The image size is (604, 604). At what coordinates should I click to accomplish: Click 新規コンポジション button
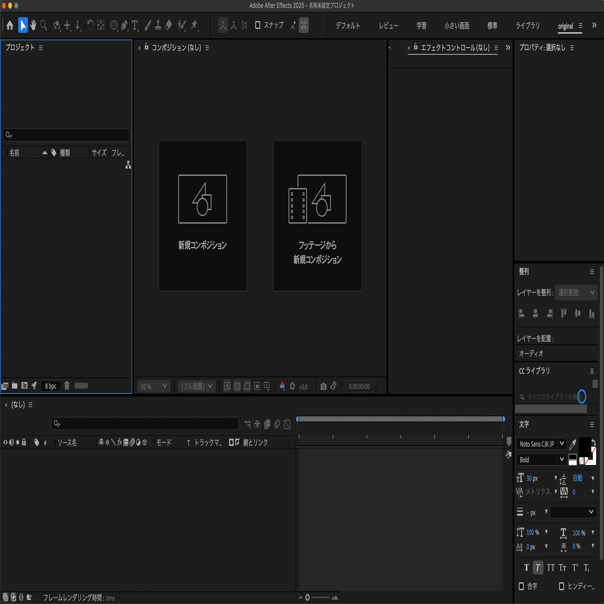(x=203, y=216)
